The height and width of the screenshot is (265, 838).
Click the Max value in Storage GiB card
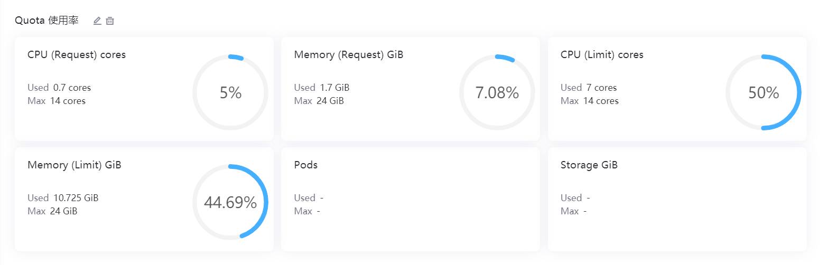pyautogui.click(x=585, y=211)
